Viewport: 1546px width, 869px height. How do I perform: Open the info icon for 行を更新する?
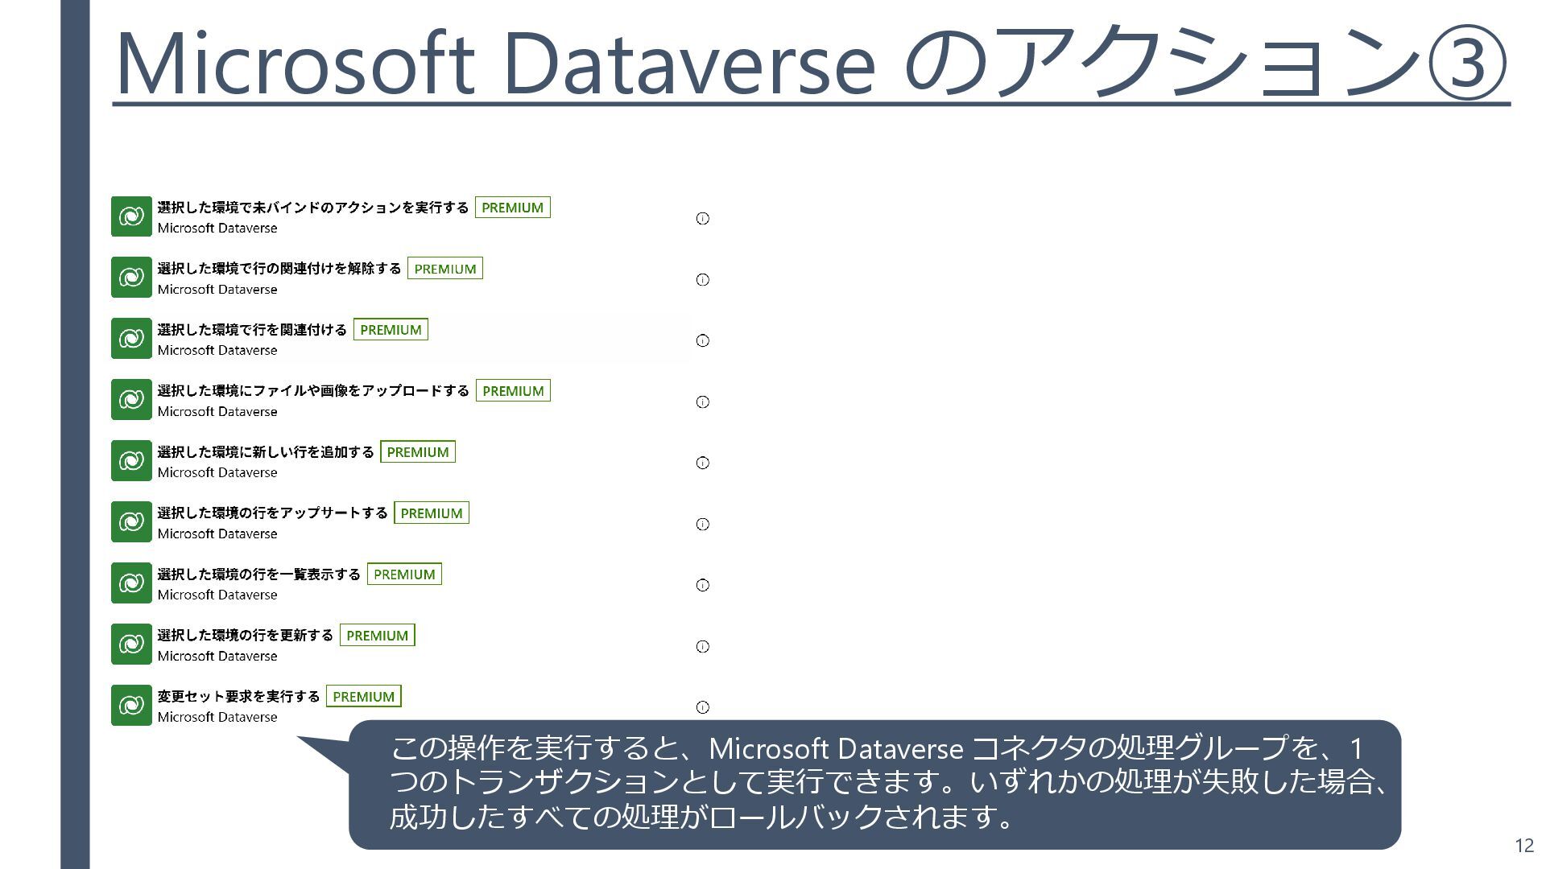702,646
